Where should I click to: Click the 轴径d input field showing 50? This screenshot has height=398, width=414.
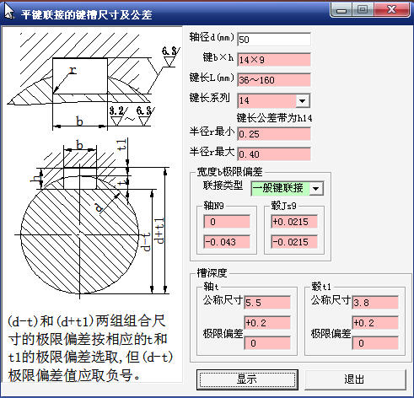274,40
